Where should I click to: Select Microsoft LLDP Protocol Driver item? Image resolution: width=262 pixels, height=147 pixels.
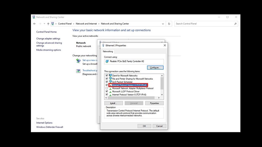point(126,91)
